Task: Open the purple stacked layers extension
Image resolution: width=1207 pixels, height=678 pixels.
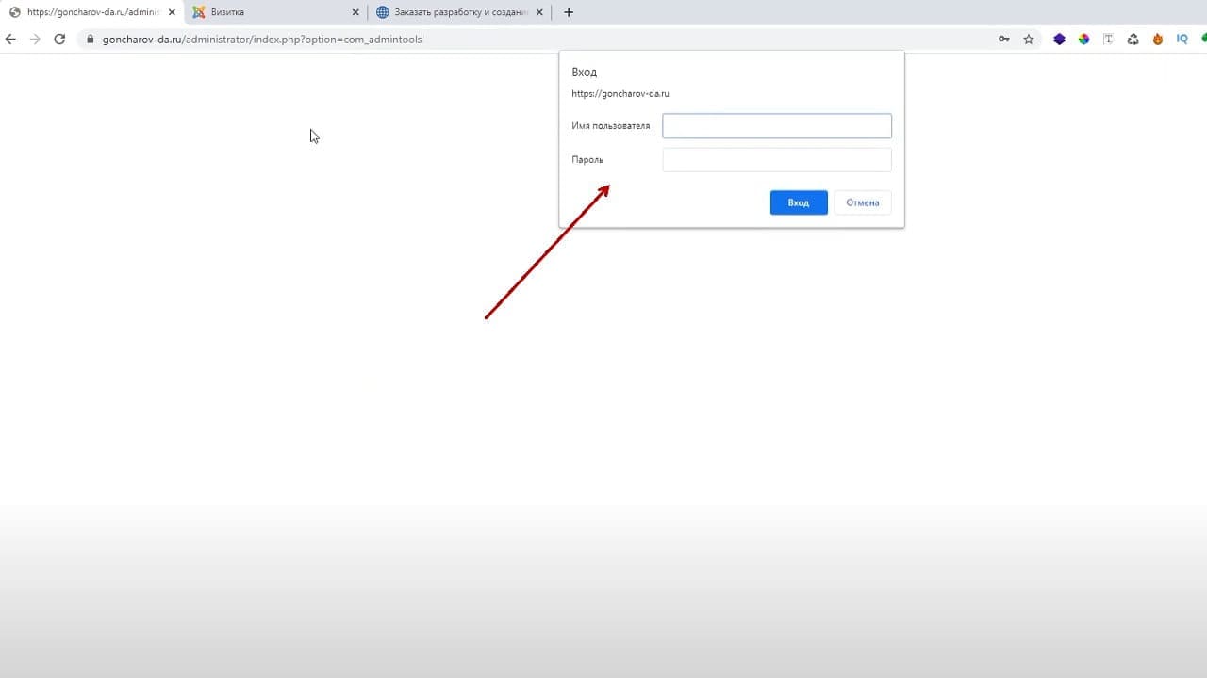Action: click(x=1059, y=40)
